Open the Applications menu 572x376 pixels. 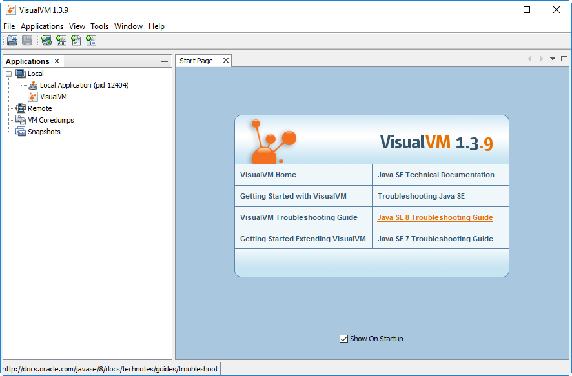pyautogui.click(x=42, y=26)
